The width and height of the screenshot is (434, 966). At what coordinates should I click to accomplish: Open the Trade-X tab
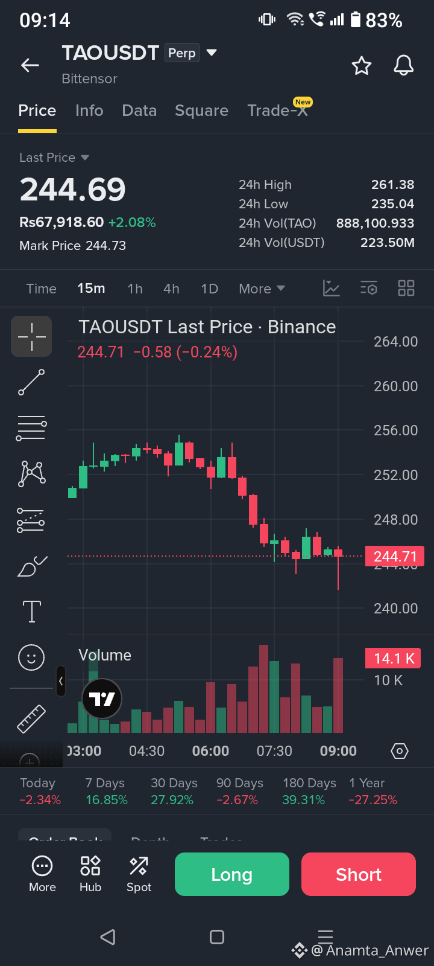coord(277,110)
